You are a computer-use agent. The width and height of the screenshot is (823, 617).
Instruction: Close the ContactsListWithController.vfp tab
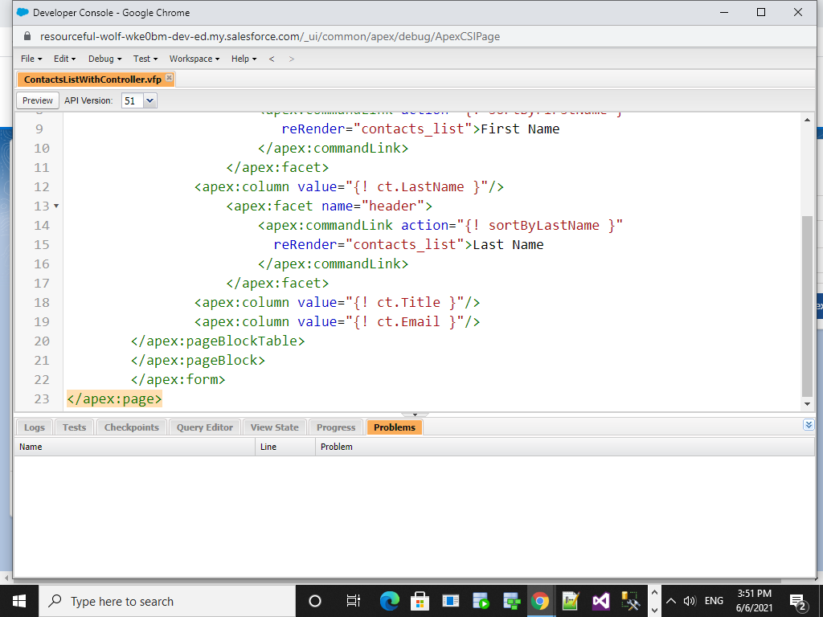[x=168, y=79]
